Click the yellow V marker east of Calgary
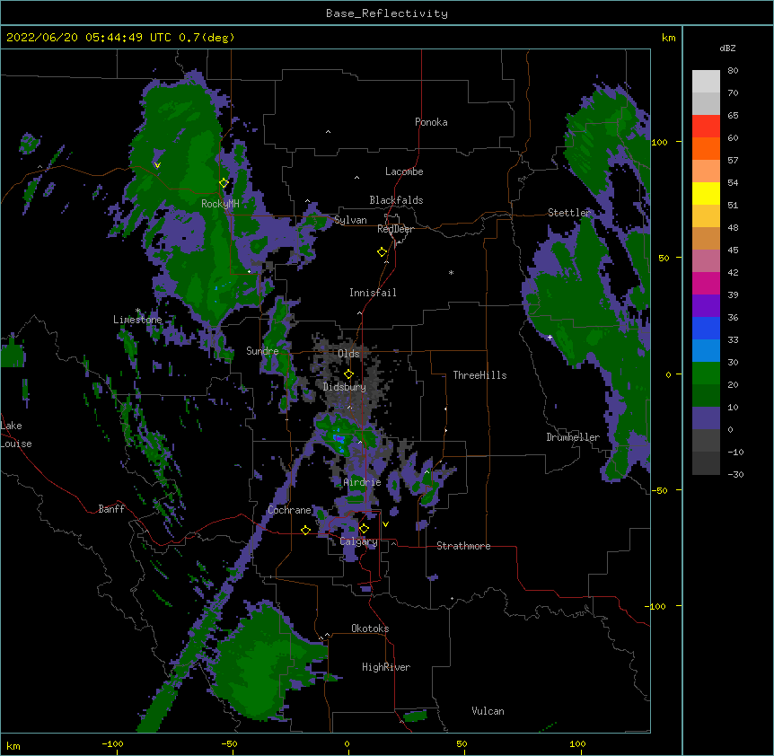The height and width of the screenshot is (756, 774). click(385, 524)
